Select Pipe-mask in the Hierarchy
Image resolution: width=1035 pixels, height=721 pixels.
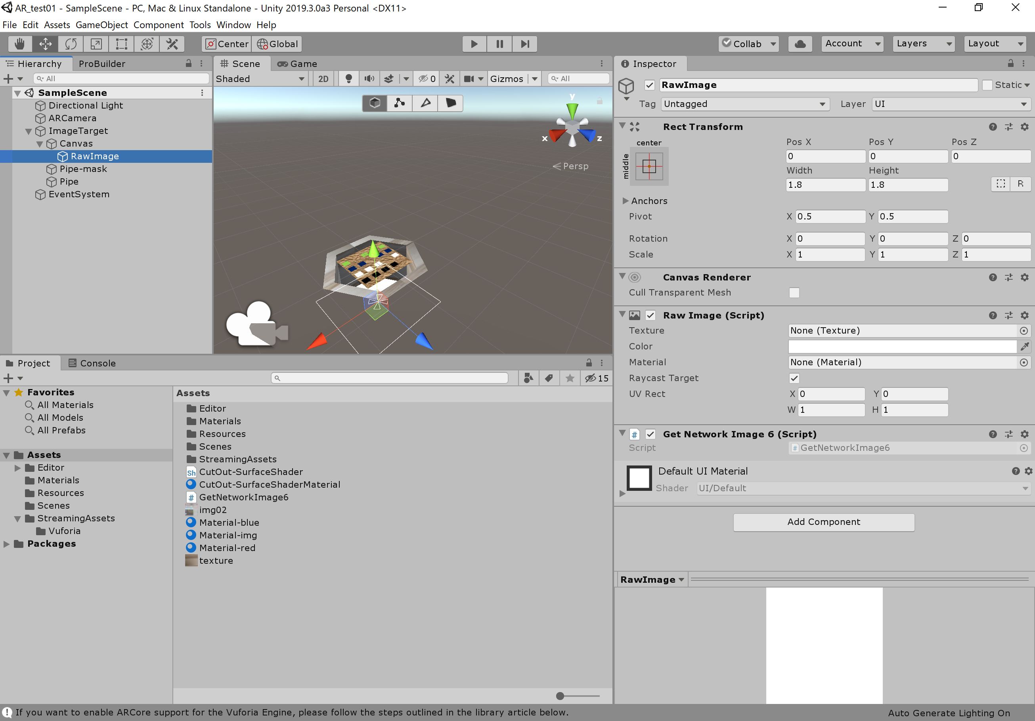pos(83,169)
